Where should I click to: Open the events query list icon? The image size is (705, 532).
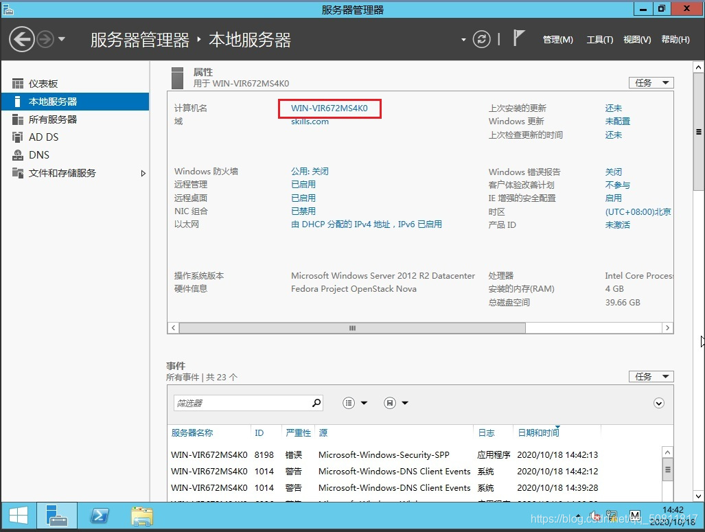click(349, 403)
